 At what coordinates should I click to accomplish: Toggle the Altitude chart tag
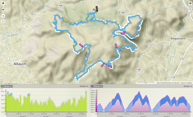[x=97, y=86]
